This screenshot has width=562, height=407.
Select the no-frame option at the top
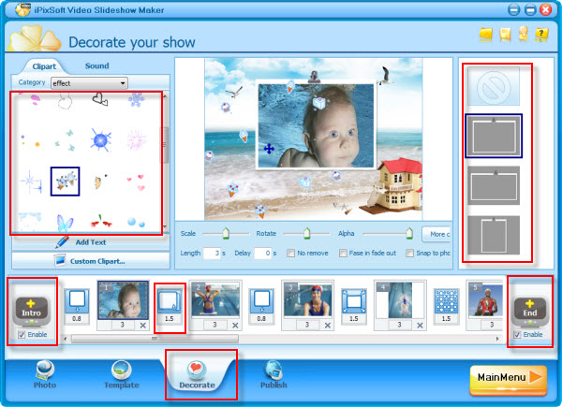pos(495,89)
